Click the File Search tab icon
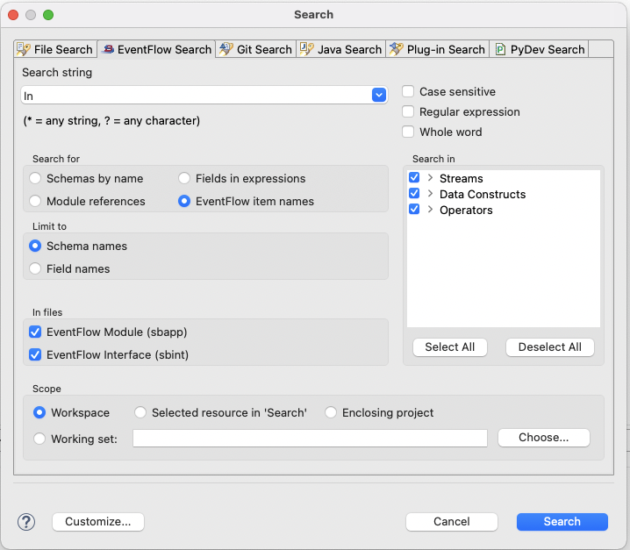Viewport: 630px width, 550px height. point(24,49)
